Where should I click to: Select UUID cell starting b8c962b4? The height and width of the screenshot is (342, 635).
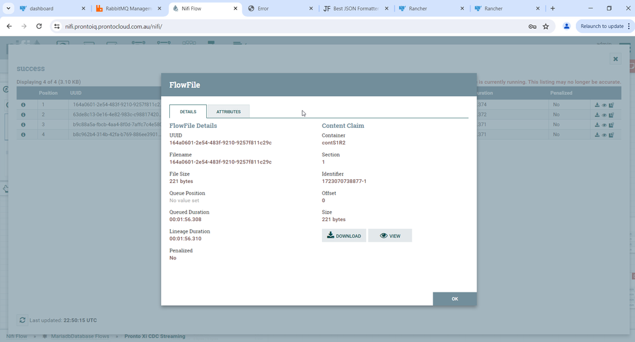(x=116, y=134)
